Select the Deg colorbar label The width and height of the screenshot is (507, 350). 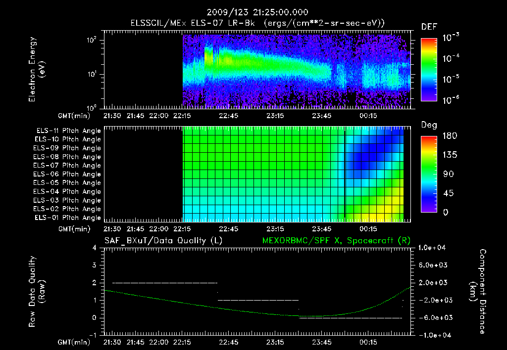[x=429, y=125]
